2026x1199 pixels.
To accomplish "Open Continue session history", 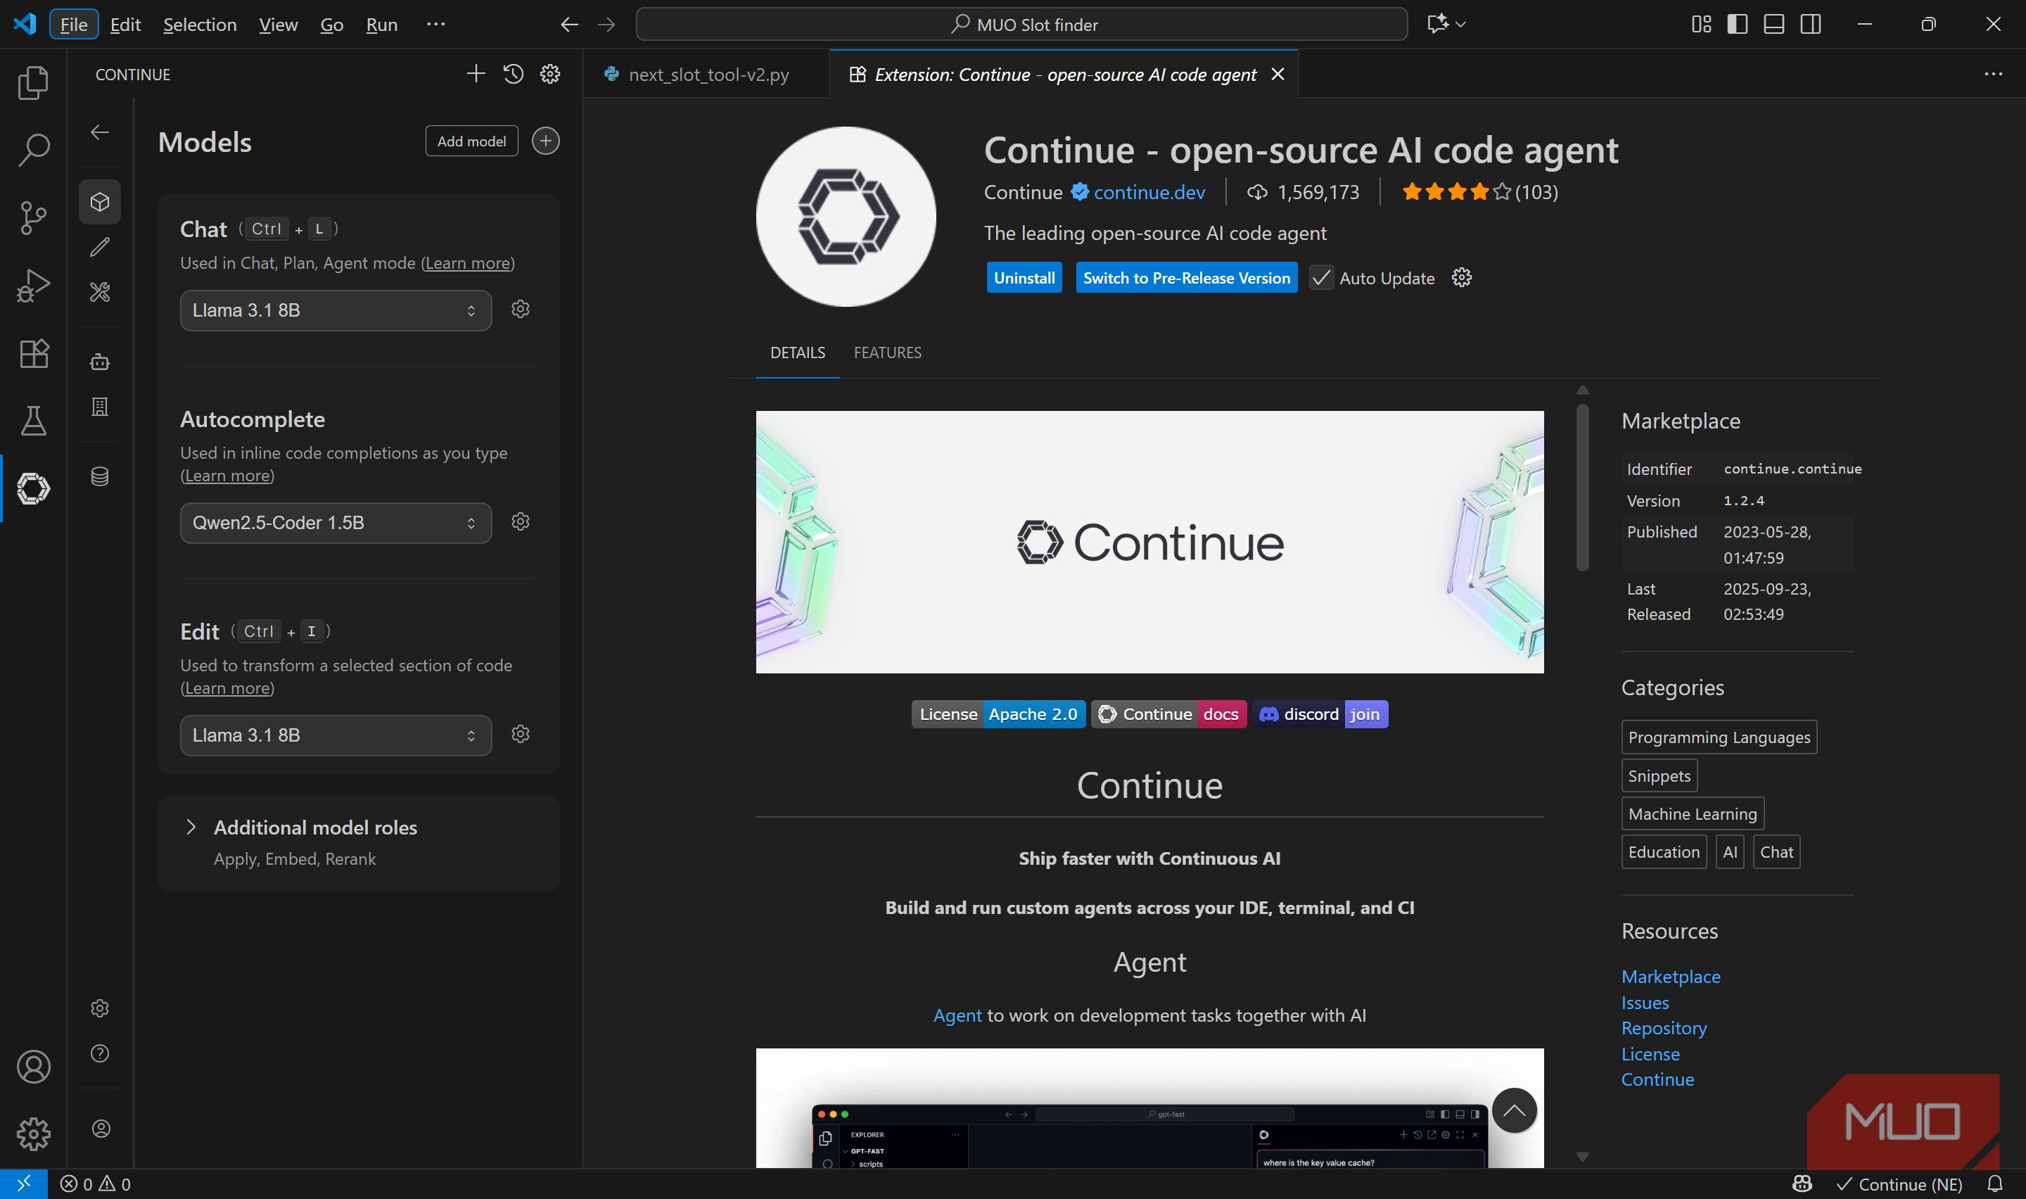I will pos(514,75).
